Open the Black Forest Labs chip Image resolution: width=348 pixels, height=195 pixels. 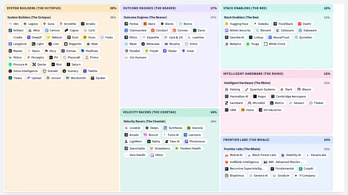click(x=262, y=155)
